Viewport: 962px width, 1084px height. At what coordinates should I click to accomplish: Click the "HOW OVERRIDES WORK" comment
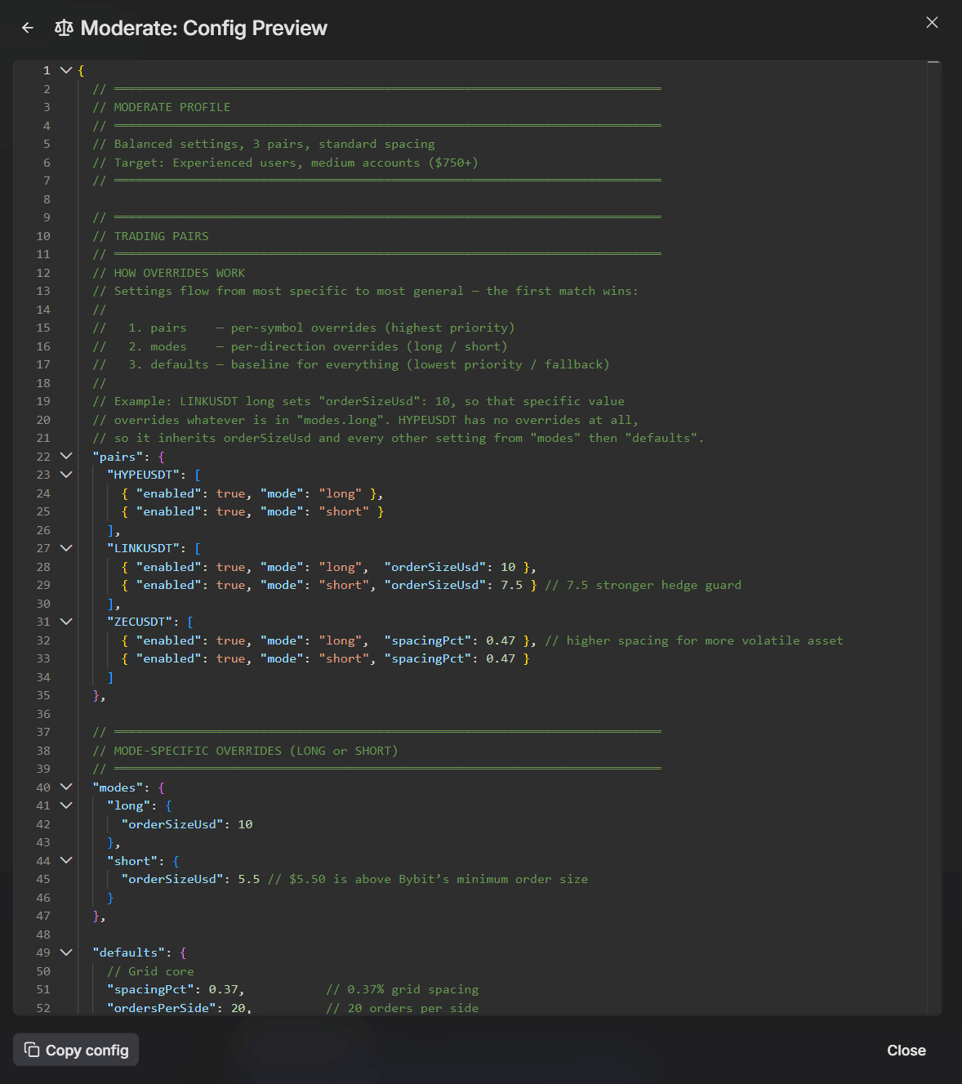pyautogui.click(x=169, y=273)
